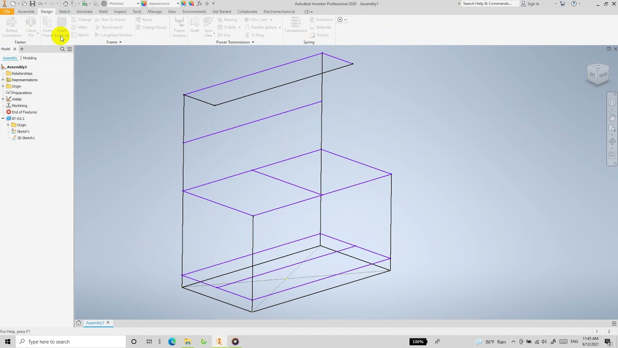
Task: Open the Frame Analysis tool
Action: pyautogui.click(x=179, y=27)
